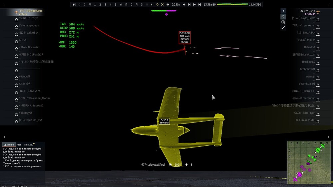This screenshot has width=333, height=187.
Task: Click the 0.250x playback speed value
Action: click(176, 4)
